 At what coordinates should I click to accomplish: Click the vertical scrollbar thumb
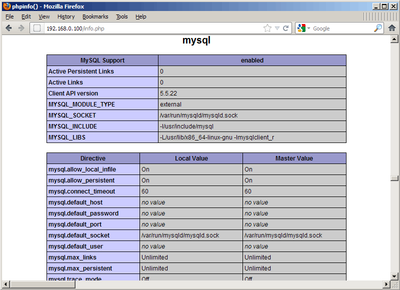click(394, 178)
